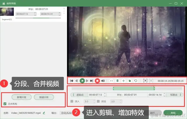Delete the segment with the trash icon
This screenshot has width=187, height=119.
coord(118,81)
